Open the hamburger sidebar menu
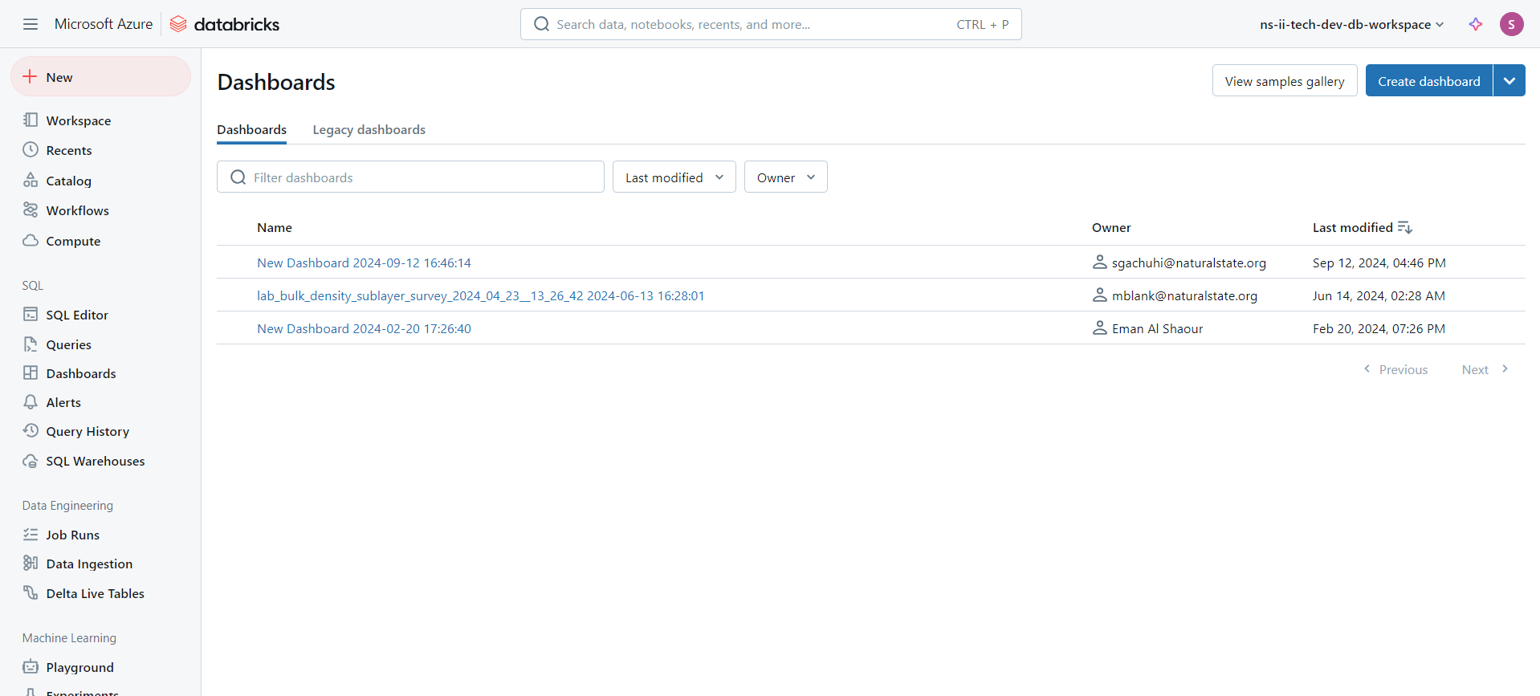Viewport: 1540px width, 696px height. 31,24
